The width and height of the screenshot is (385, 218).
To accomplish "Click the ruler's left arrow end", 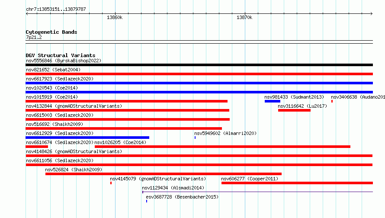I will tap(27, 13).
